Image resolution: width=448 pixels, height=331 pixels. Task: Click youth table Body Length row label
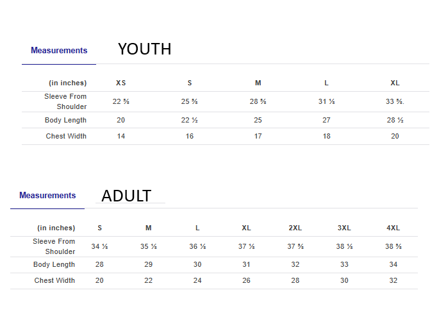[x=65, y=121]
